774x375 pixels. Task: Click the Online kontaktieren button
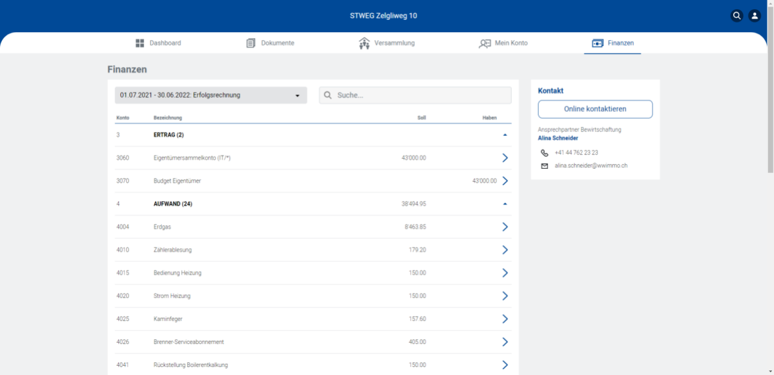click(595, 109)
